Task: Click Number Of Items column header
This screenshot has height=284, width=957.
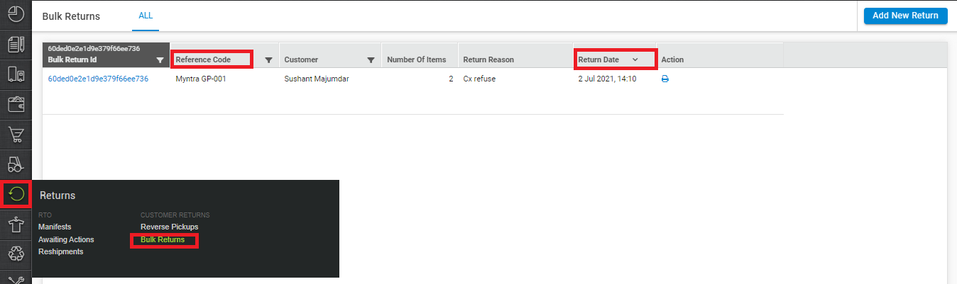Action: point(417,59)
